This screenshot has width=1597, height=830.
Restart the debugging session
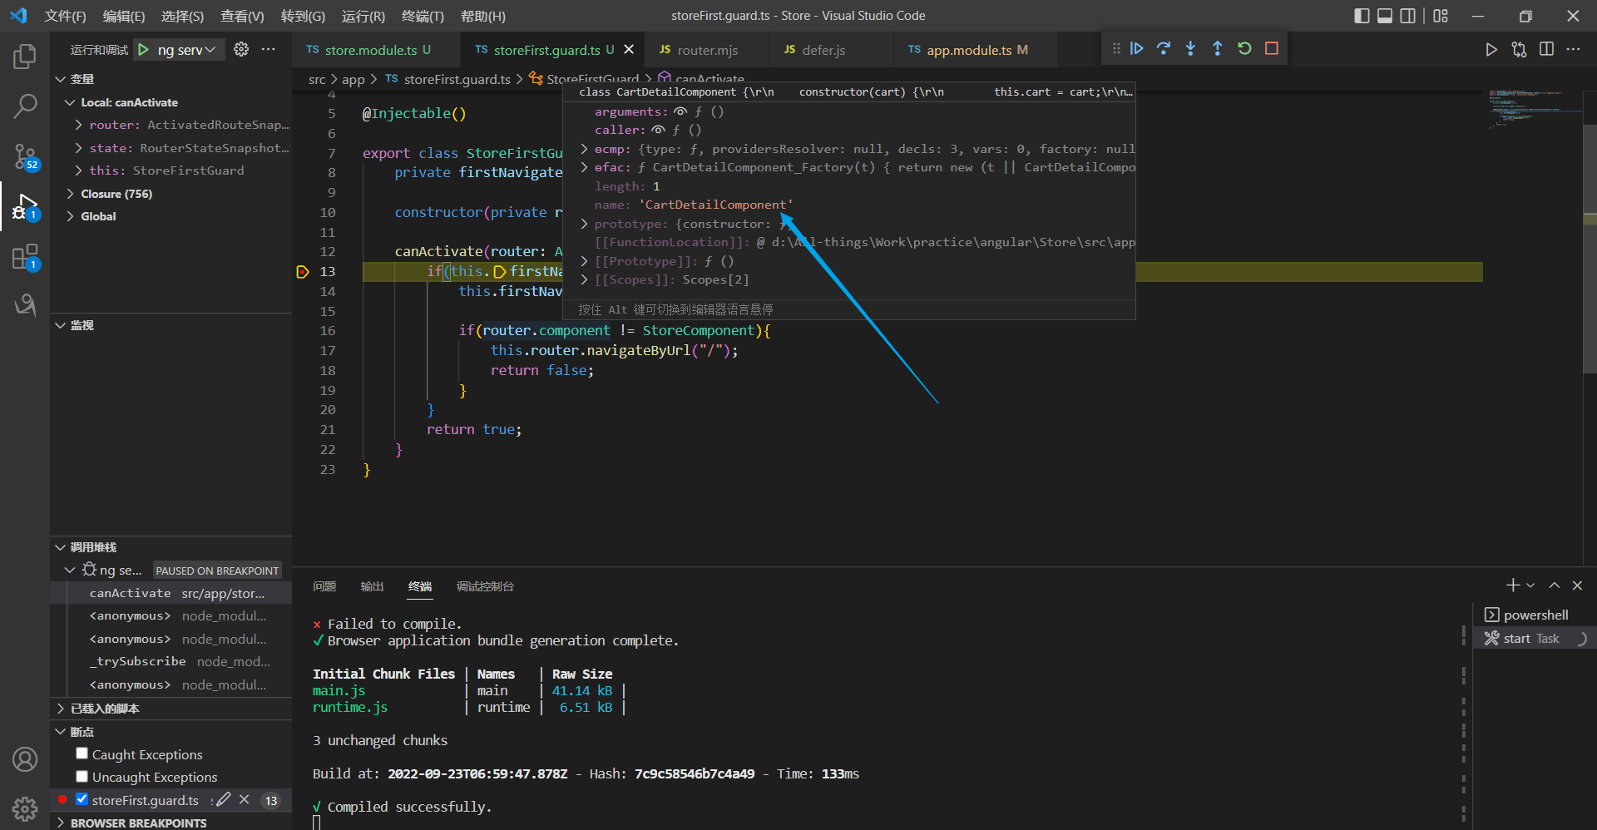click(x=1244, y=49)
